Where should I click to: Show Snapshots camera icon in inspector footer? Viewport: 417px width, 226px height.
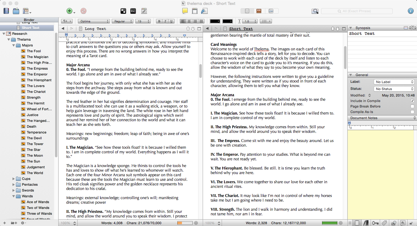pos(394,223)
